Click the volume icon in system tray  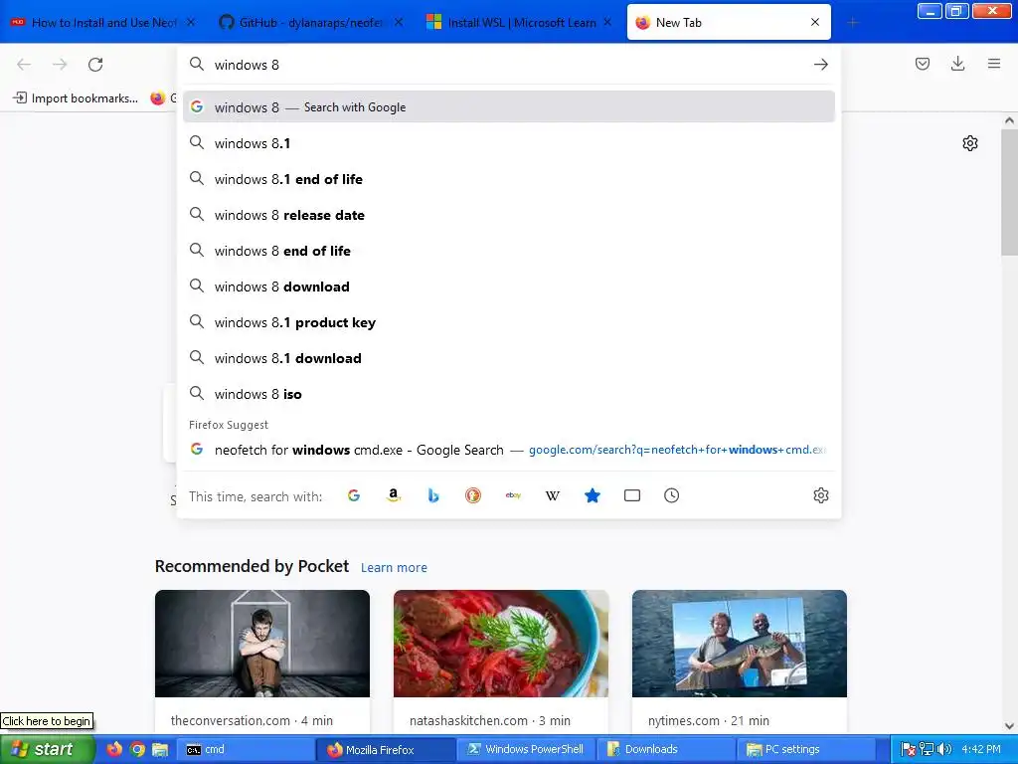(x=944, y=750)
